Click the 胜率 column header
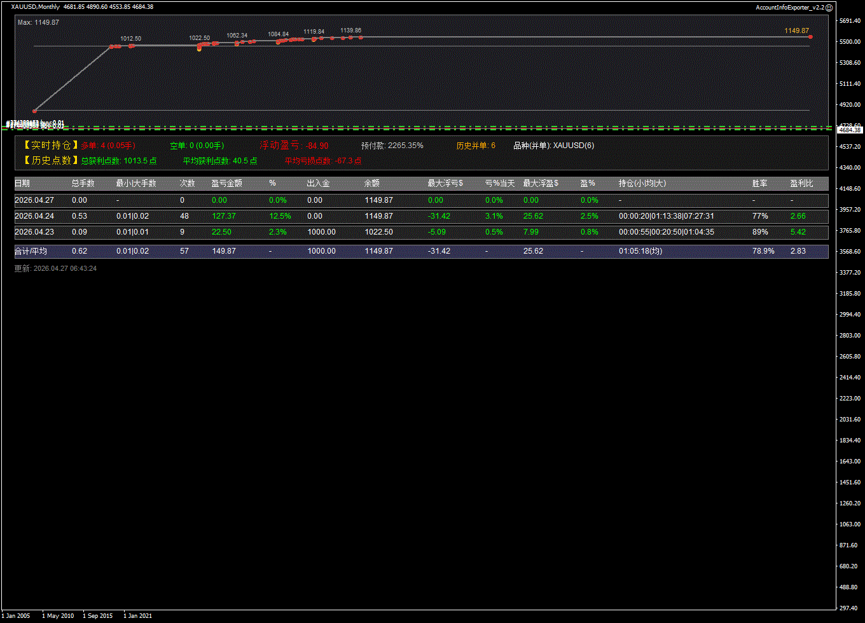The width and height of the screenshot is (865, 623). [x=759, y=183]
